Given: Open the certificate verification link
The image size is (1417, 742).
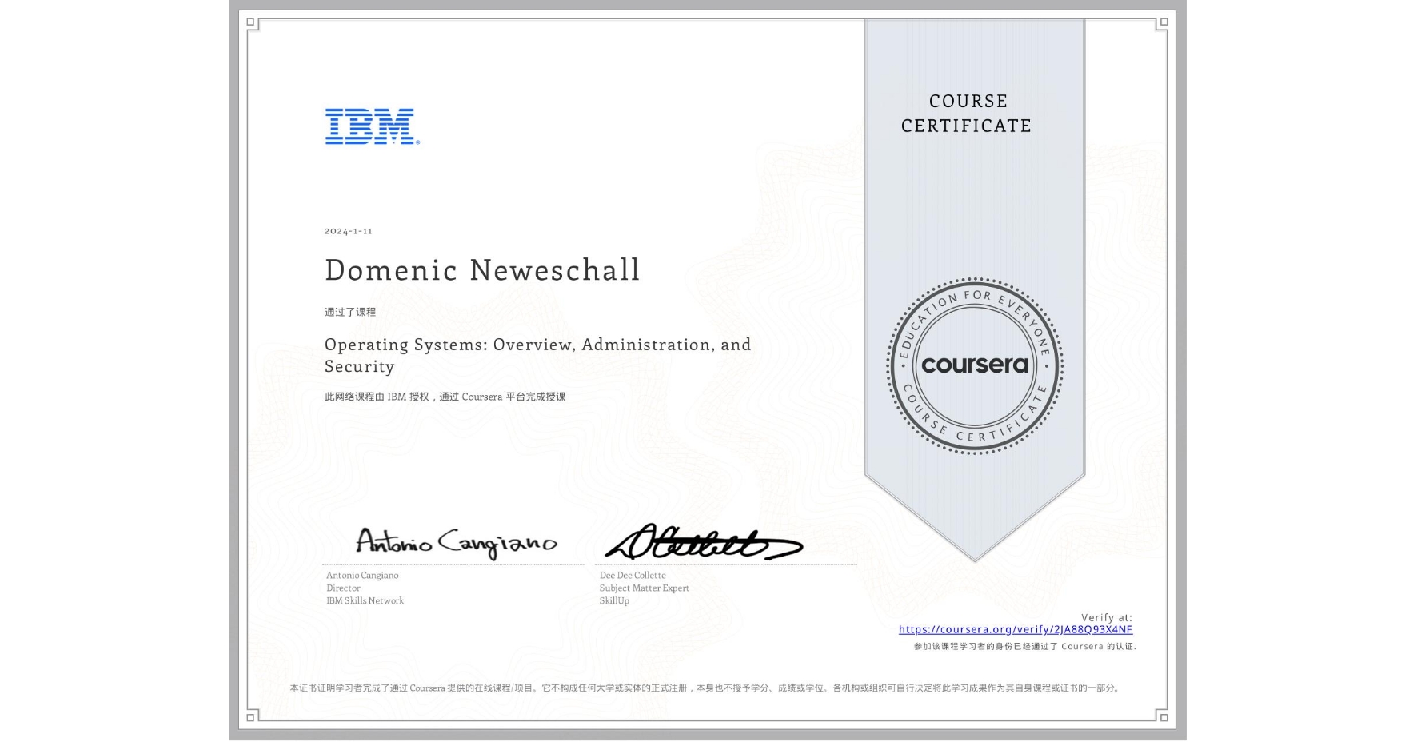Looking at the screenshot, I should click(1016, 630).
